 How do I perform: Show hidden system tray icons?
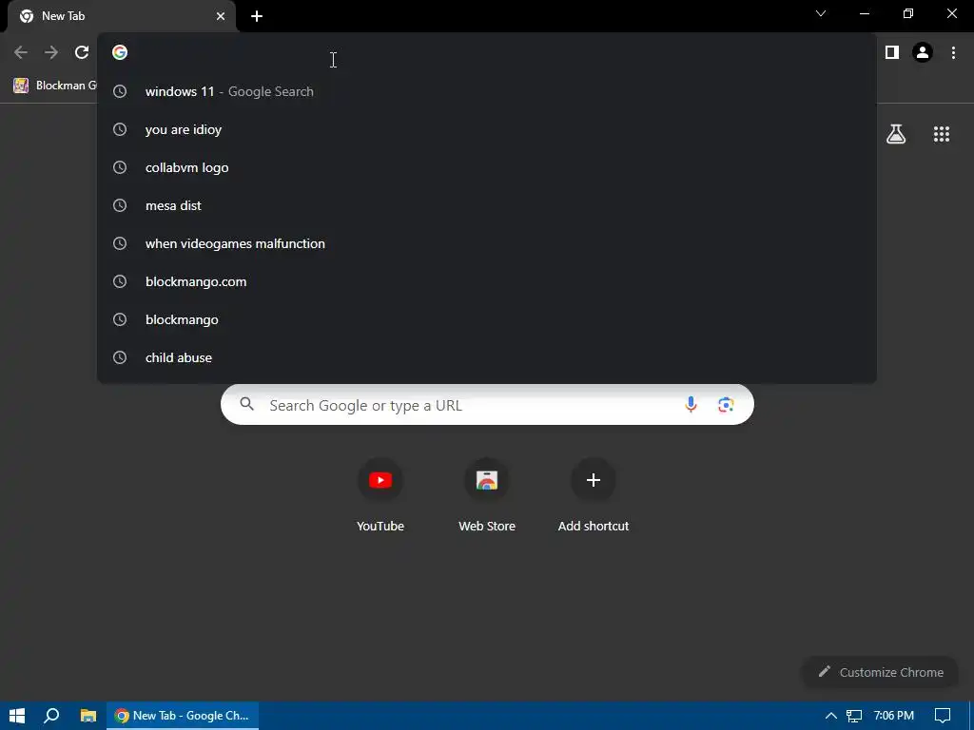point(830,716)
